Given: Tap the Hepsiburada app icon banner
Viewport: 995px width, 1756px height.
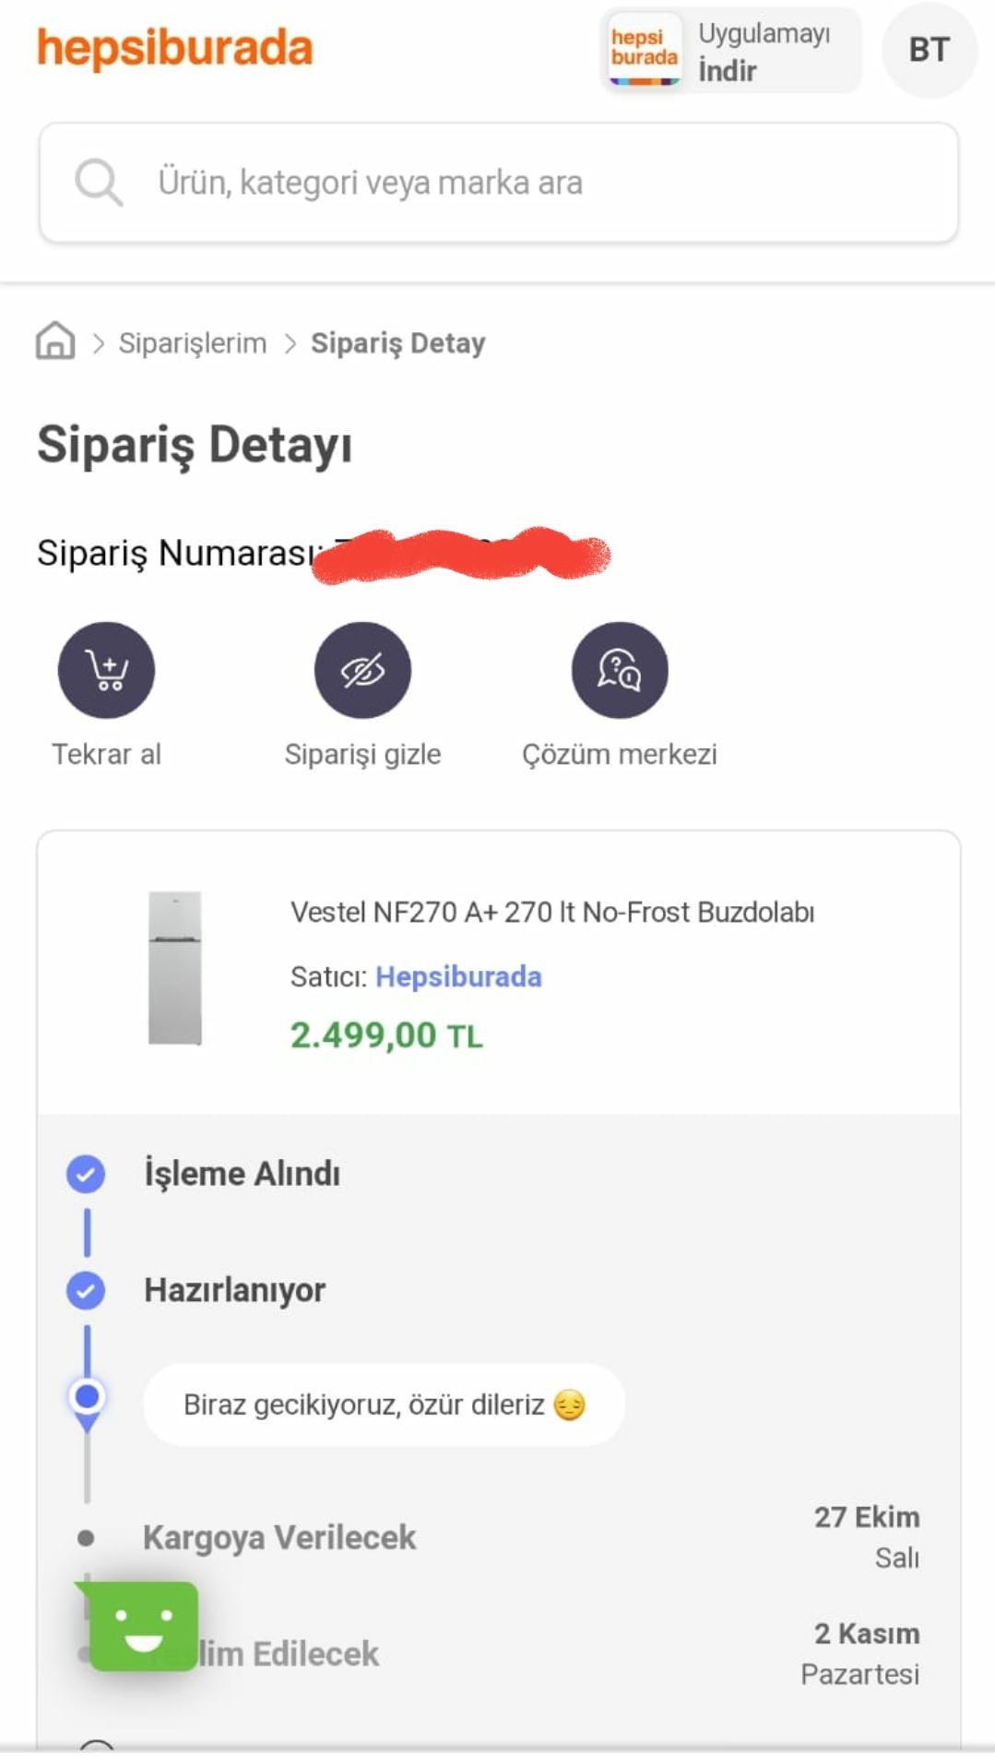Looking at the screenshot, I should point(645,50).
